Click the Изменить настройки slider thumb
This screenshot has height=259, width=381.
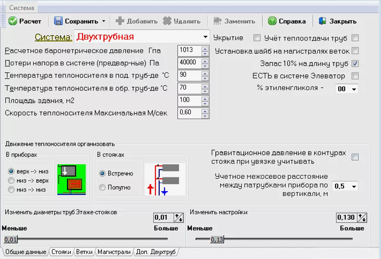click(217, 239)
